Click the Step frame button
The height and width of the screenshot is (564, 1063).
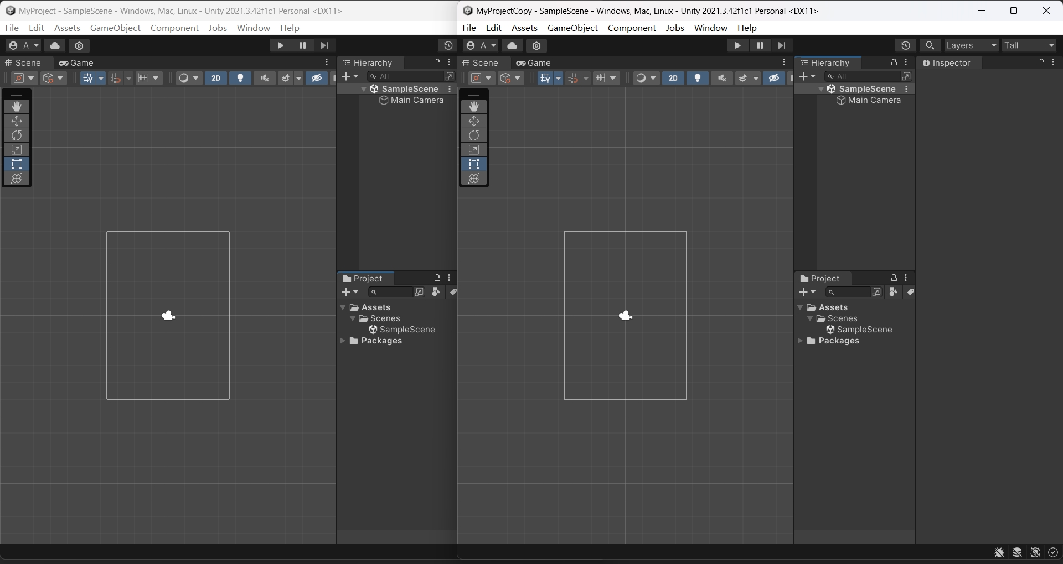(326, 45)
